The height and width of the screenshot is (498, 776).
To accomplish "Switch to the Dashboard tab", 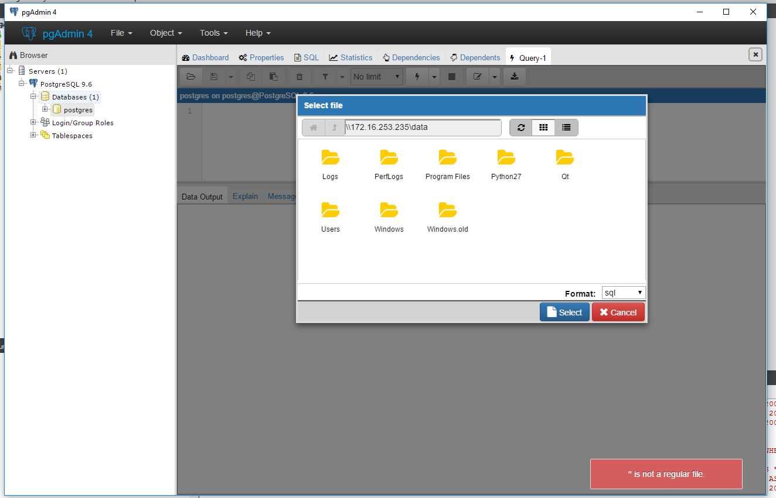I will pyautogui.click(x=205, y=57).
